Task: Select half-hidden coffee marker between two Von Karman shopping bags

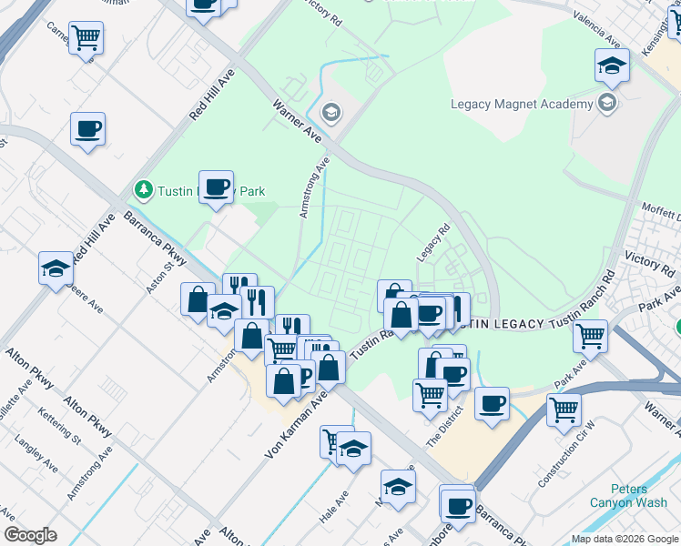Action: tap(308, 376)
